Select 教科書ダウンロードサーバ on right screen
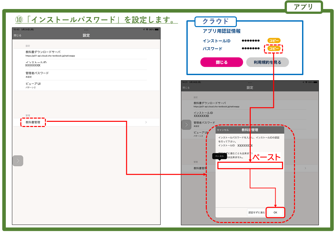The width and height of the screenshot is (336, 232). click(250, 104)
